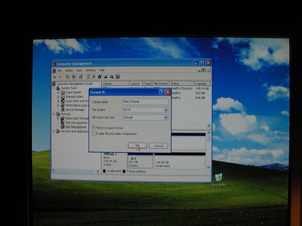Click the Format dialog help question-mark button
The width and height of the screenshot is (302, 226).
(x=161, y=92)
